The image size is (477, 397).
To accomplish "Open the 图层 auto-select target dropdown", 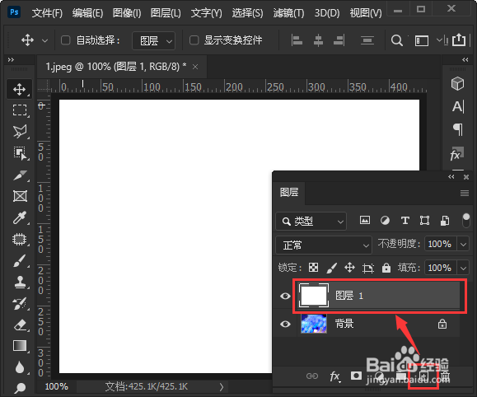I will tap(154, 40).
